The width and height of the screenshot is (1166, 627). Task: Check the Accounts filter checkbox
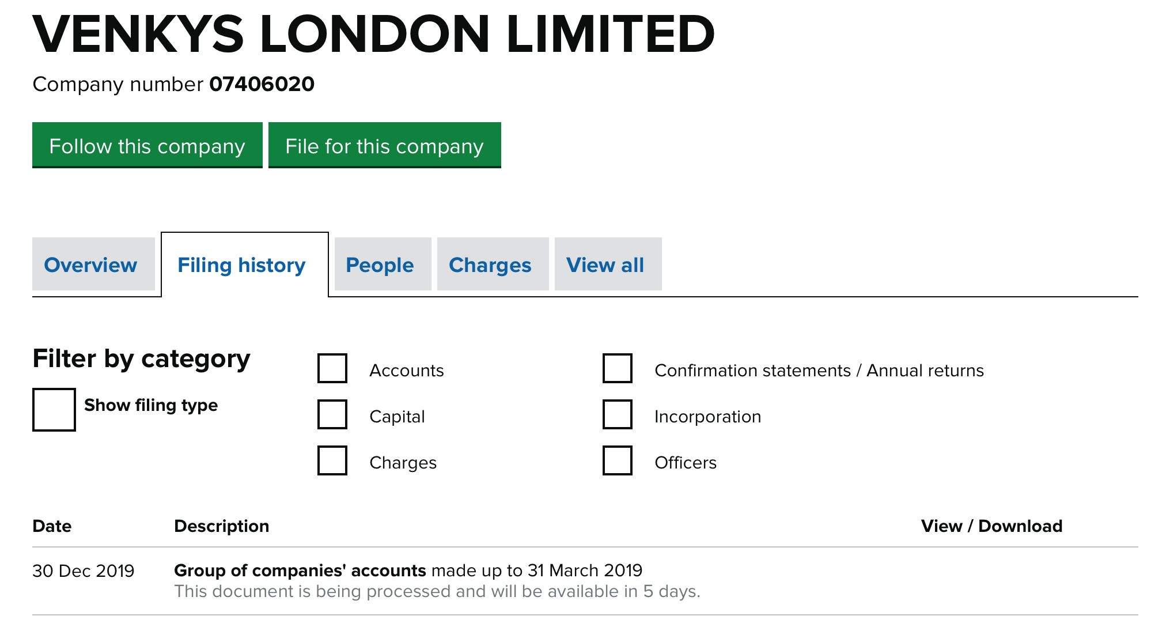[x=332, y=368]
